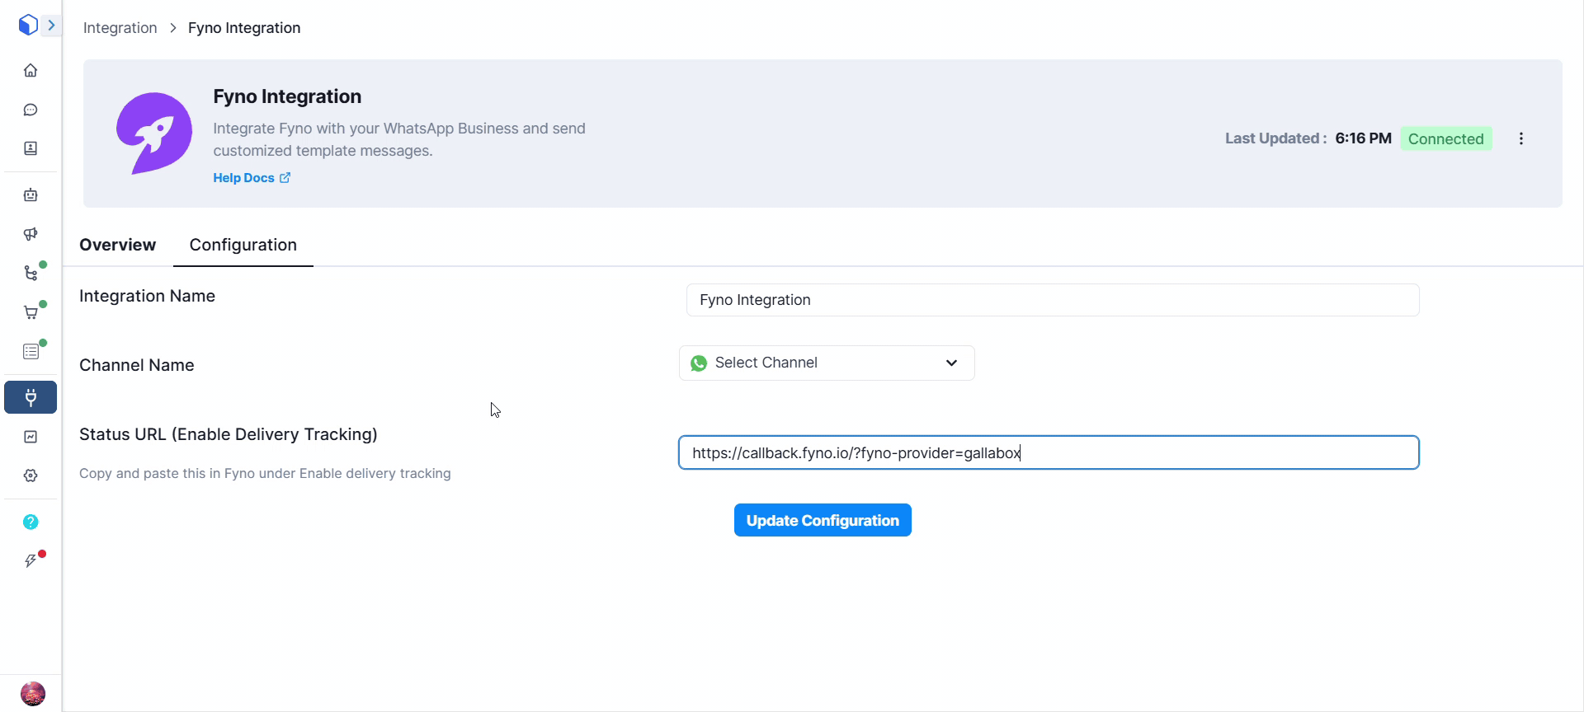Open the three-dot options menu
Viewport: 1584px width, 712px height.
tap(1520, 138)
